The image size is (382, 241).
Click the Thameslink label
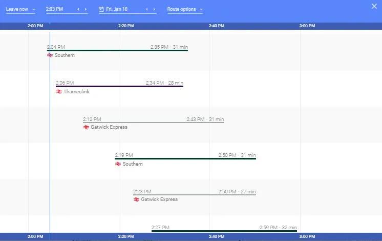tap(76, 91)
